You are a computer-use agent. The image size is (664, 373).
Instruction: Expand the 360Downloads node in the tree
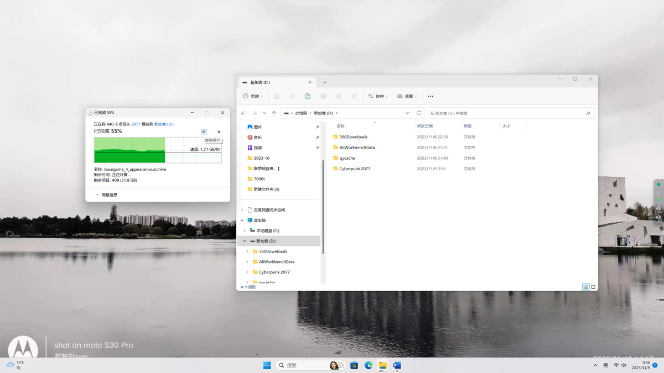pyautogui.click(x=247, y=251)
